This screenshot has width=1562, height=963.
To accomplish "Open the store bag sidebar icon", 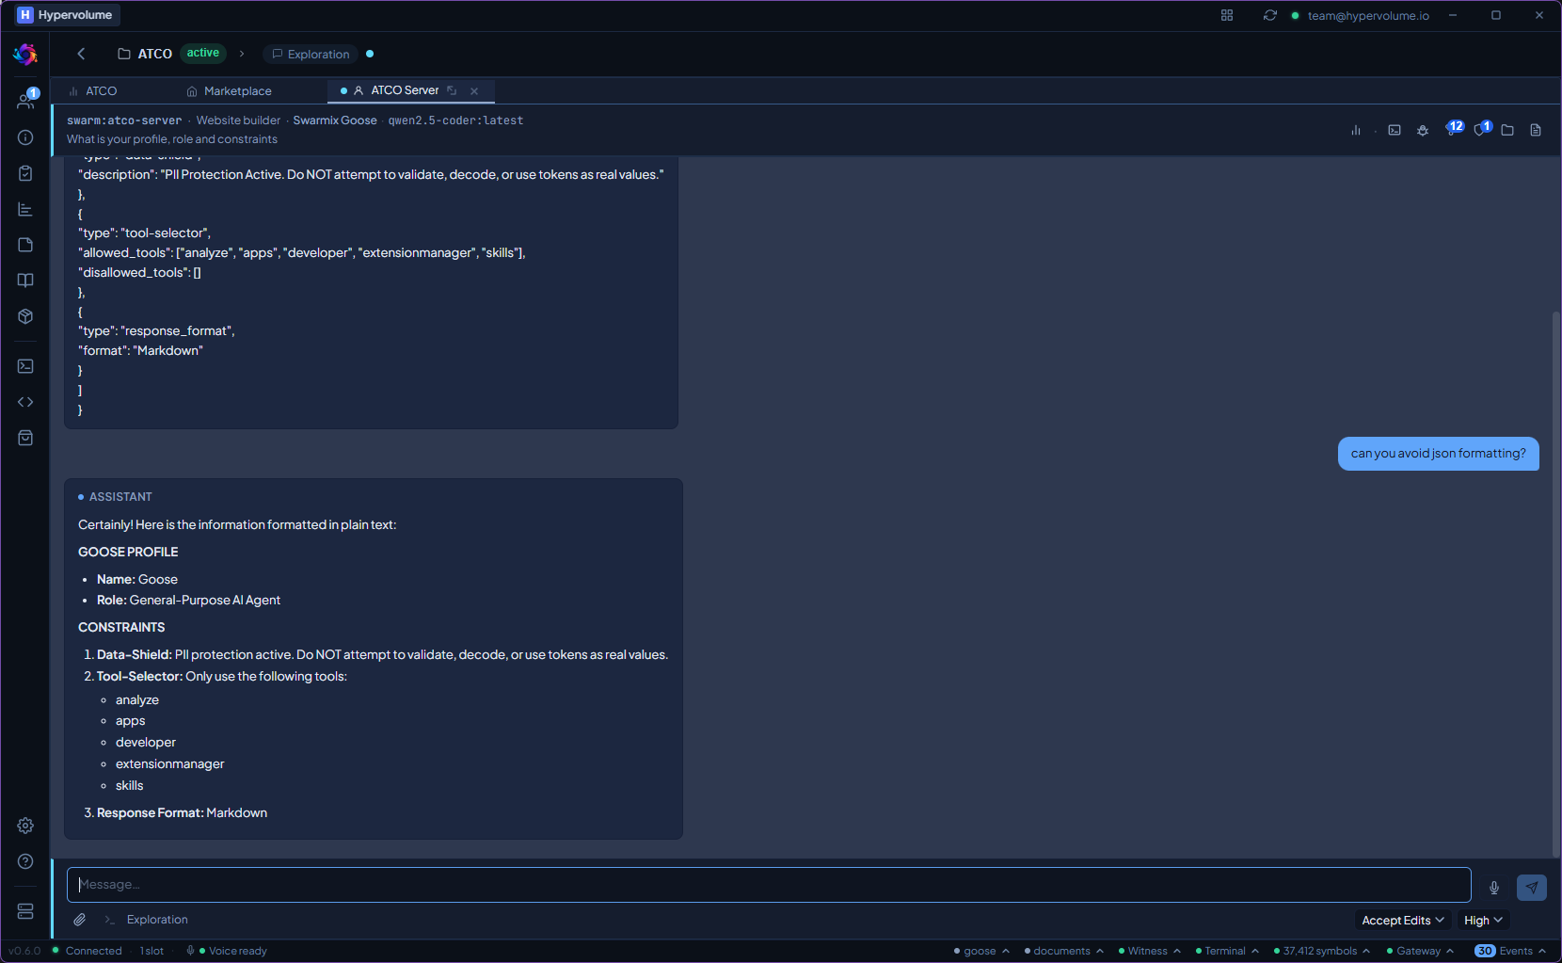I will click(x=25, y=438).
